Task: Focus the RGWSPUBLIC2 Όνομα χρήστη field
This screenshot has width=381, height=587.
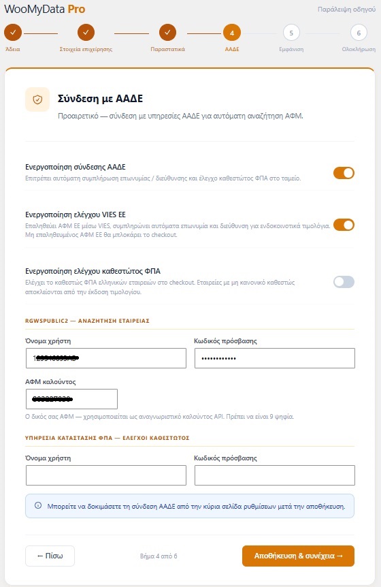Action: click(x=106, y=358)
